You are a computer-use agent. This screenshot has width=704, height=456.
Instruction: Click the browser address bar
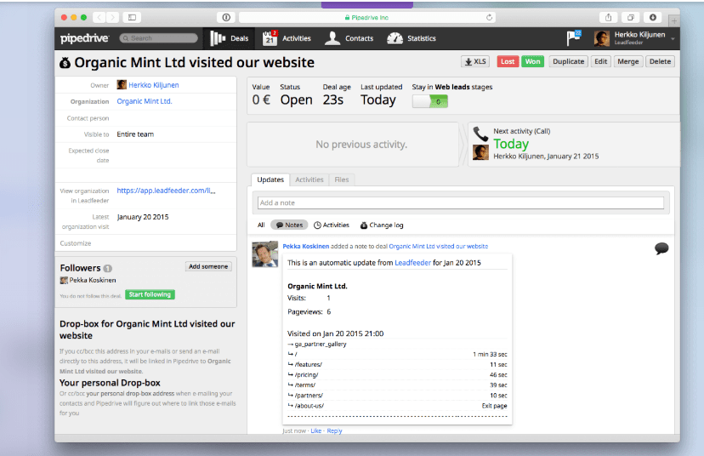click(367, 18)
